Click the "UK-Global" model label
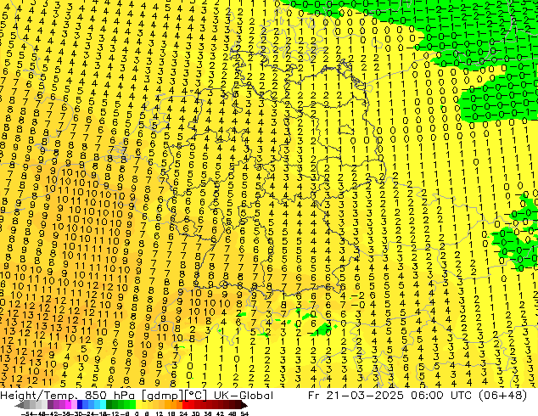 click(244, 396)
